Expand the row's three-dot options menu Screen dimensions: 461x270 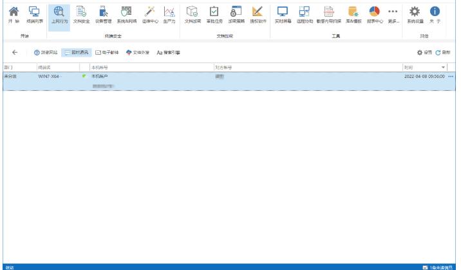(x=451, y=77)
